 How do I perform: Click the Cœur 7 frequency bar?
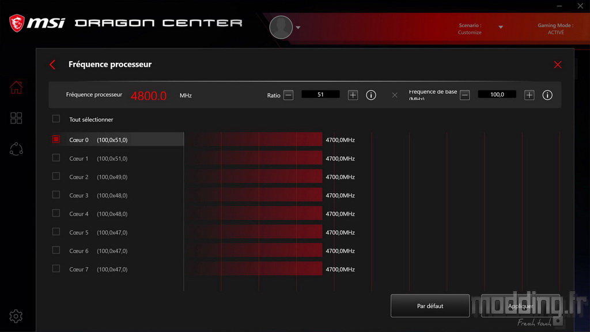point(255,269)
